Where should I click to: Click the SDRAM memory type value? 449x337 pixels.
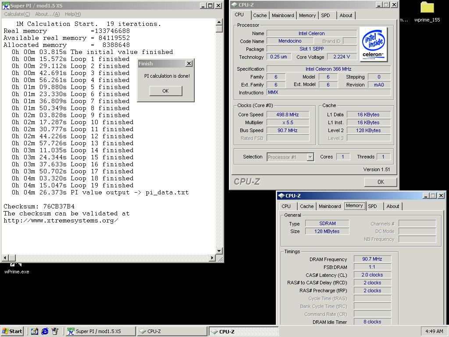pos(327,223)
